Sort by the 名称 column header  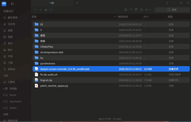pyautogui.click(x=34, y=17)
